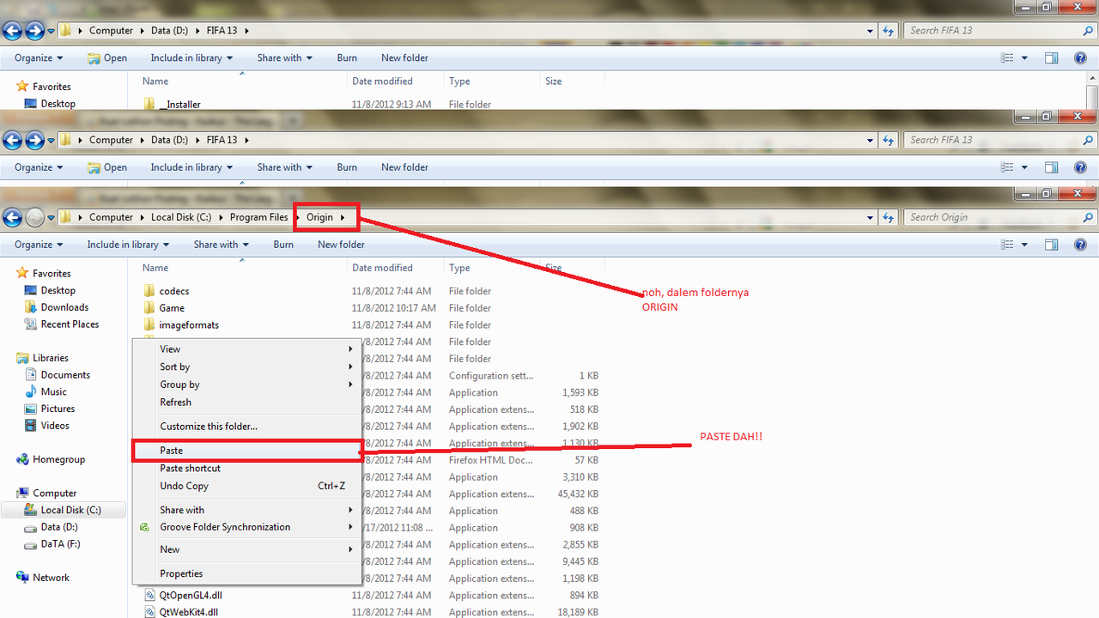Navigate to Program Files breadcrumb
The width and height of the screenshot is (1099, 618).
[258, 217]
